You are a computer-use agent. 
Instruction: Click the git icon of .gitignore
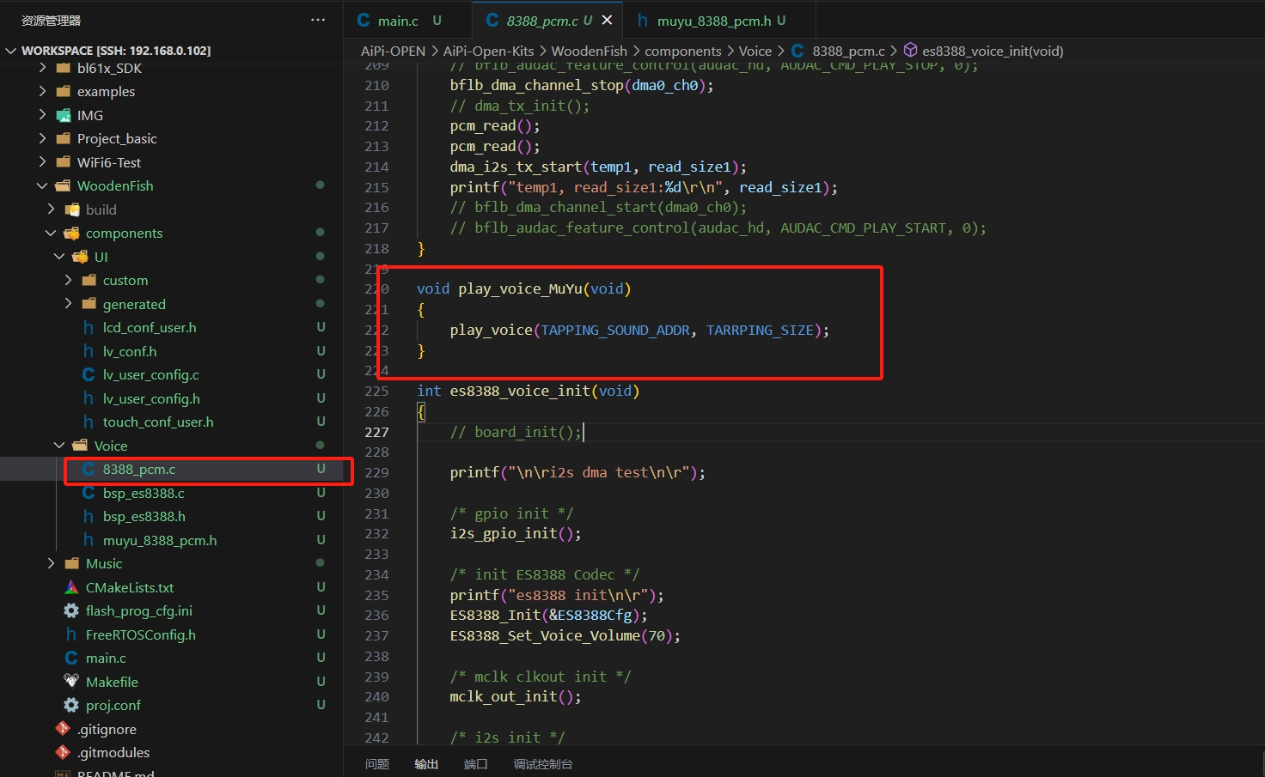[x=63, y=729]
